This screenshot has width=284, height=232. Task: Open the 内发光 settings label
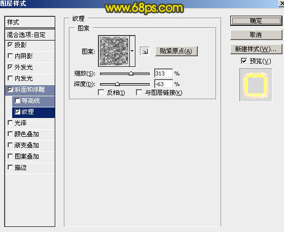coord(23,79)
